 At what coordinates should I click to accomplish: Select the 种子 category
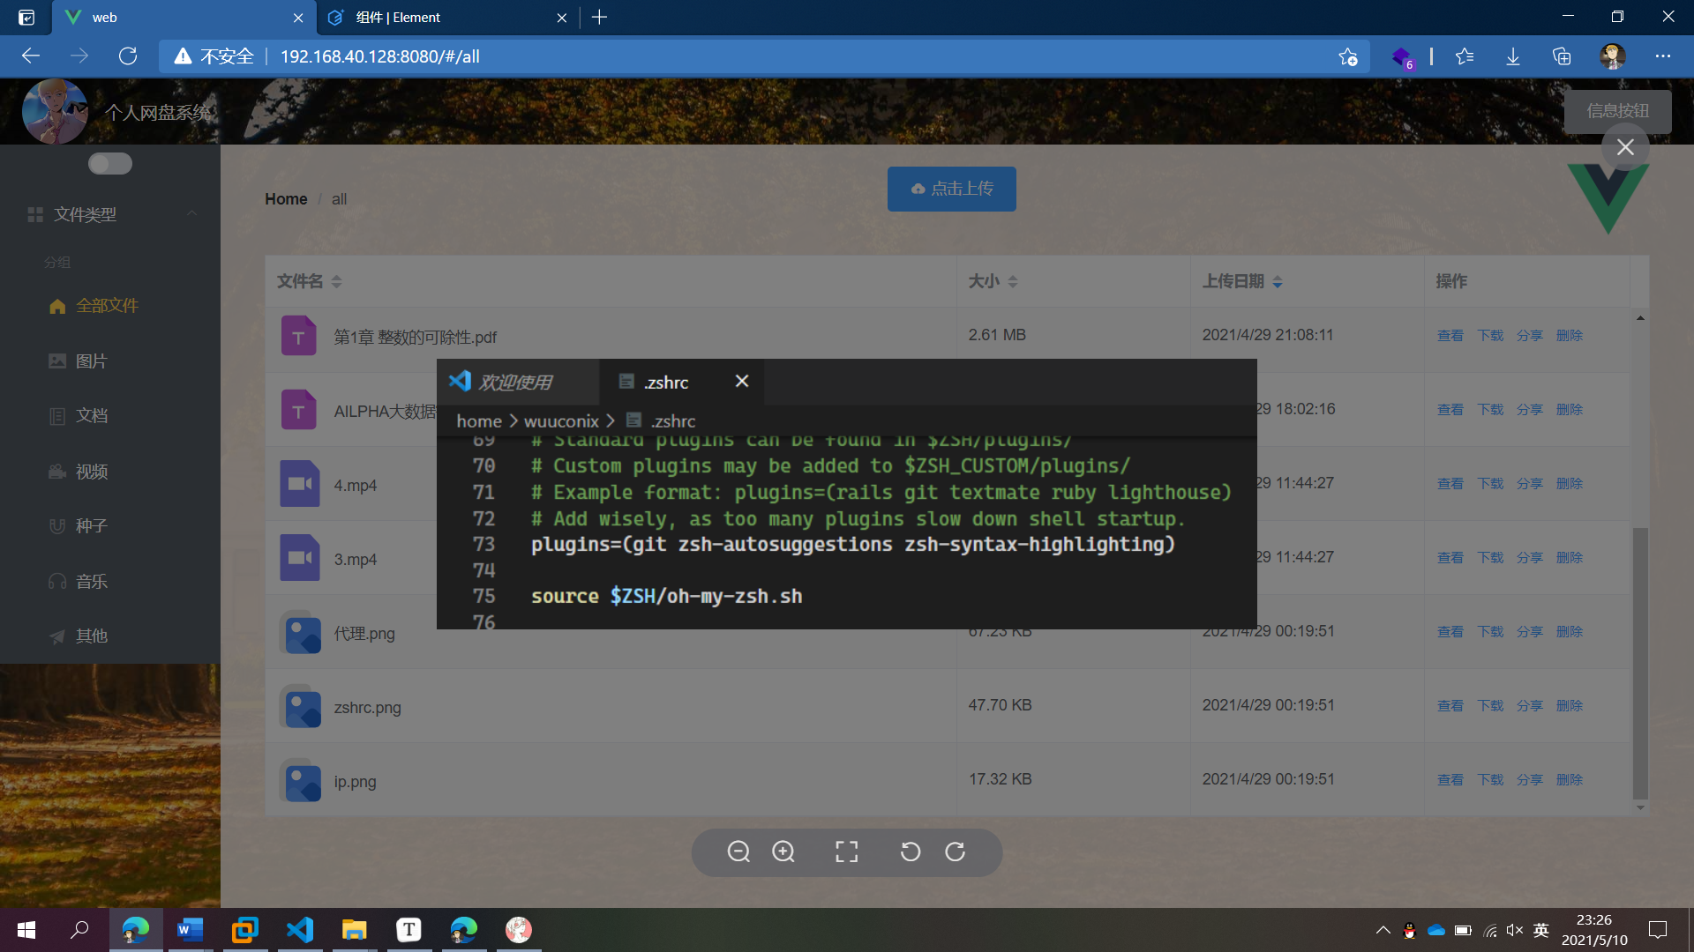click(90, 525)
